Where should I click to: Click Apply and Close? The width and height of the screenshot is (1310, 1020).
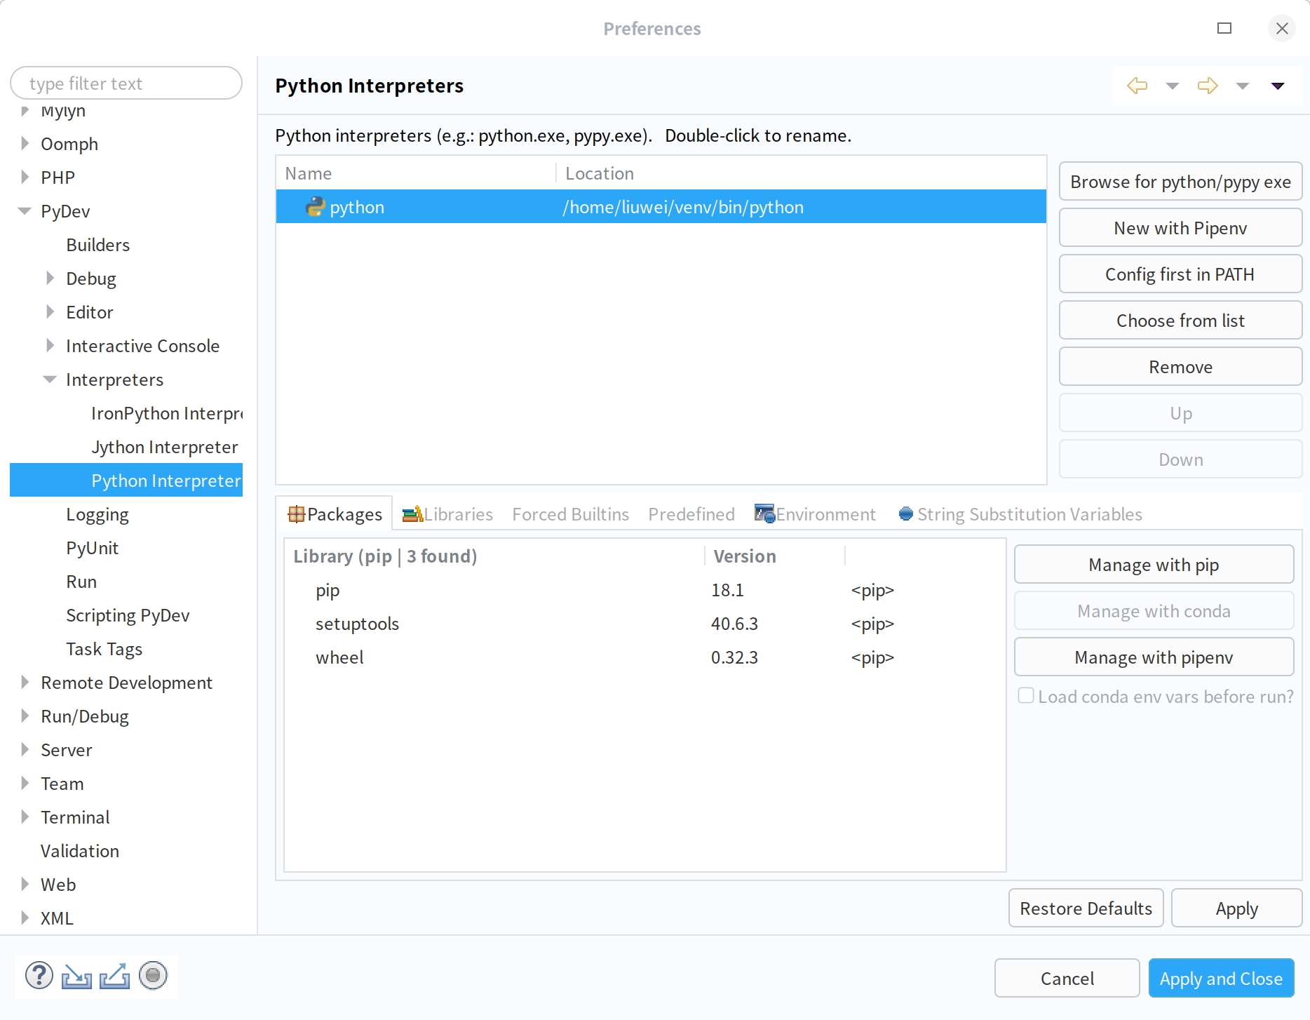click(1221, 979)
